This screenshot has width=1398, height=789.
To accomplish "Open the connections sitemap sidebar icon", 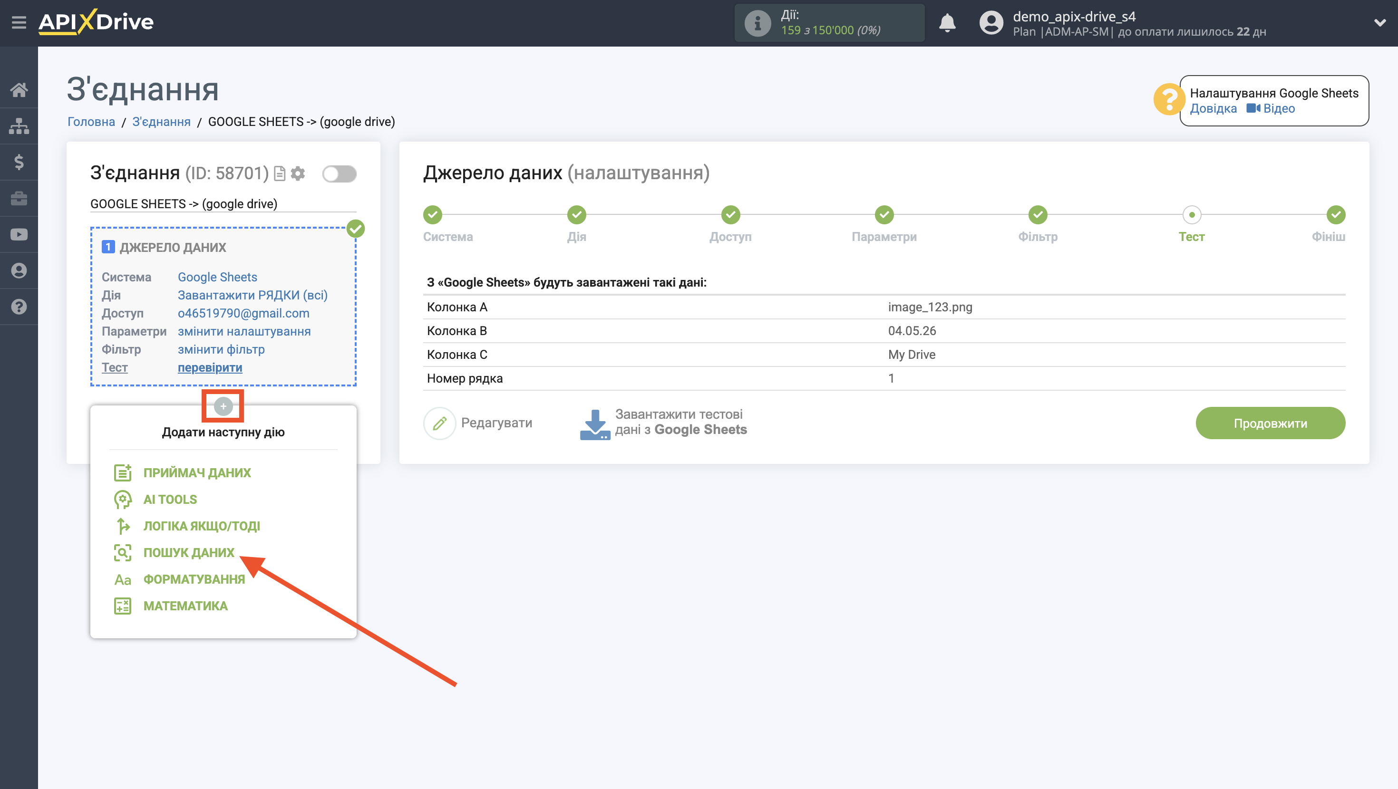I will (19, 126).
